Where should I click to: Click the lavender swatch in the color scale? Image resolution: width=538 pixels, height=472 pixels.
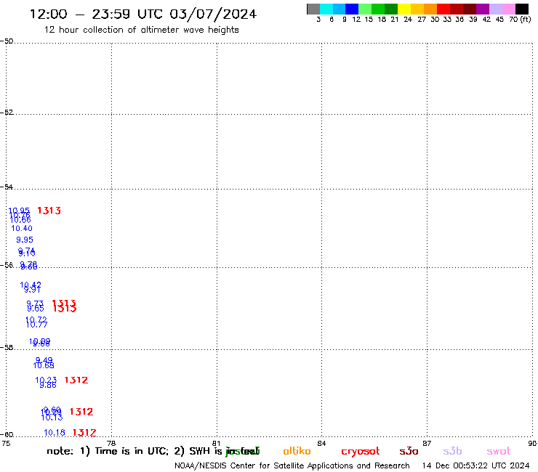[x=496, y=9]
